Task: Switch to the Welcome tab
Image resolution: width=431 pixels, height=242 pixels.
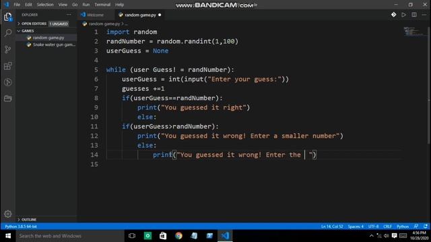Action: [95, 15]
